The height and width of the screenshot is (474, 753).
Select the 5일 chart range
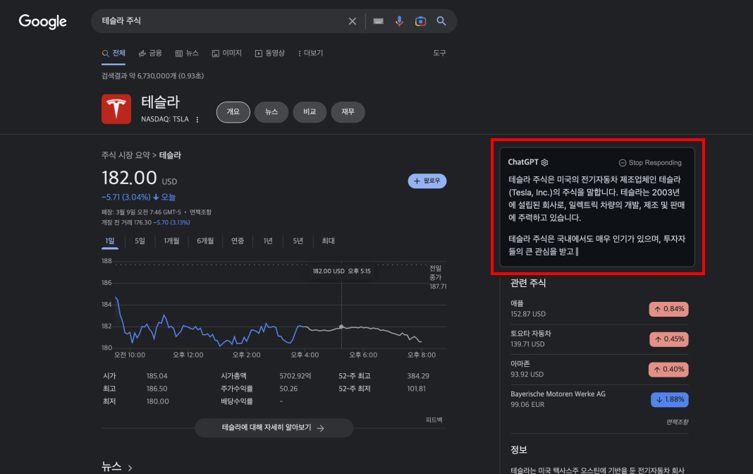(140, 241)
